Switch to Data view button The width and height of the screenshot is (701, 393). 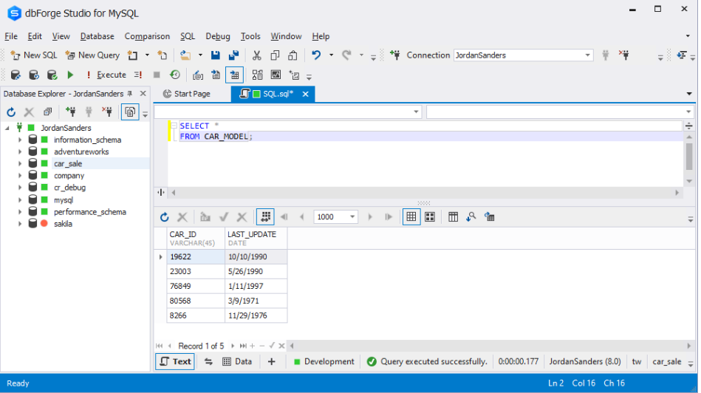point(237,361)
